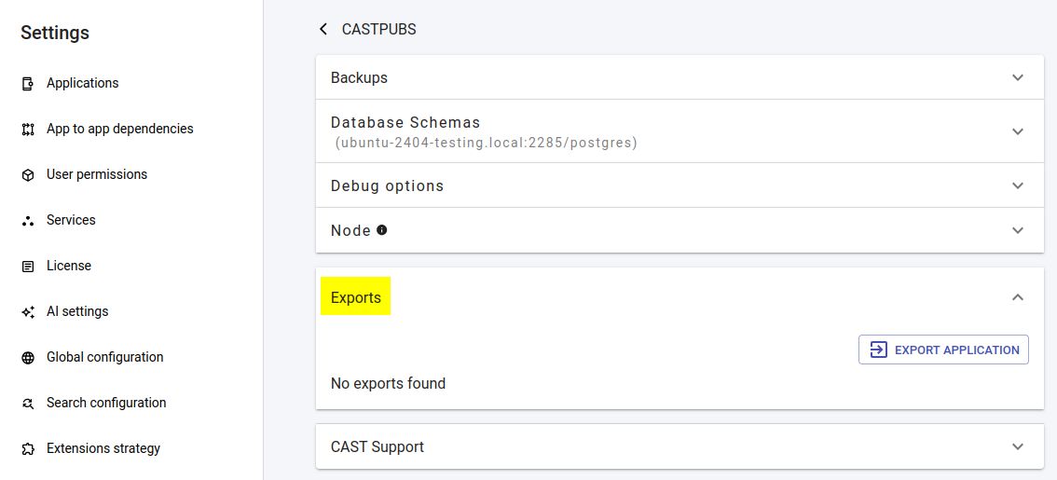Collapse the Exports section chevron
Image resolution: width=1057 pixels, height=480 pixels.
[x=1018, y=297]
